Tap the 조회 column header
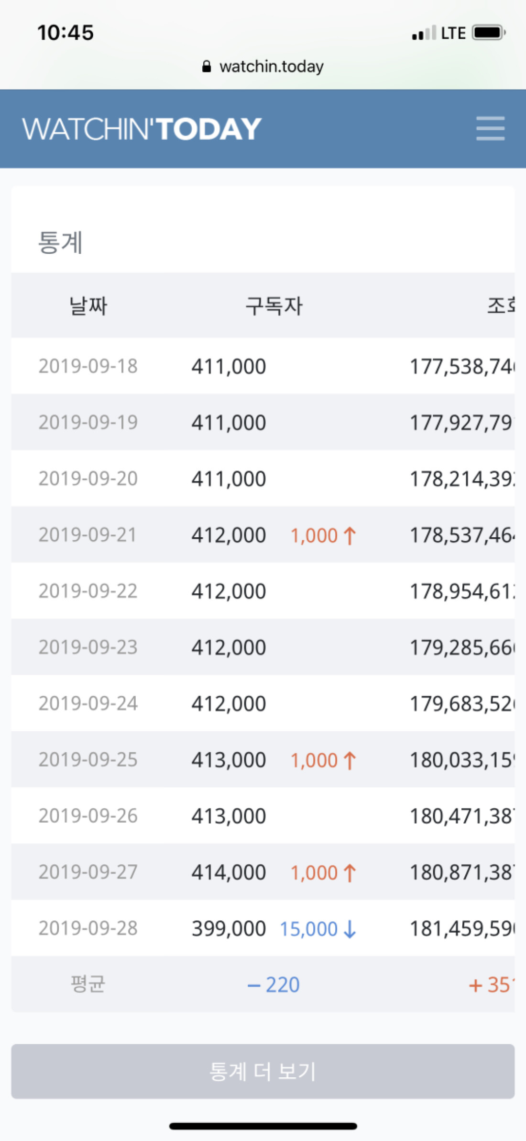526x1141 pixels. (501, 305)
